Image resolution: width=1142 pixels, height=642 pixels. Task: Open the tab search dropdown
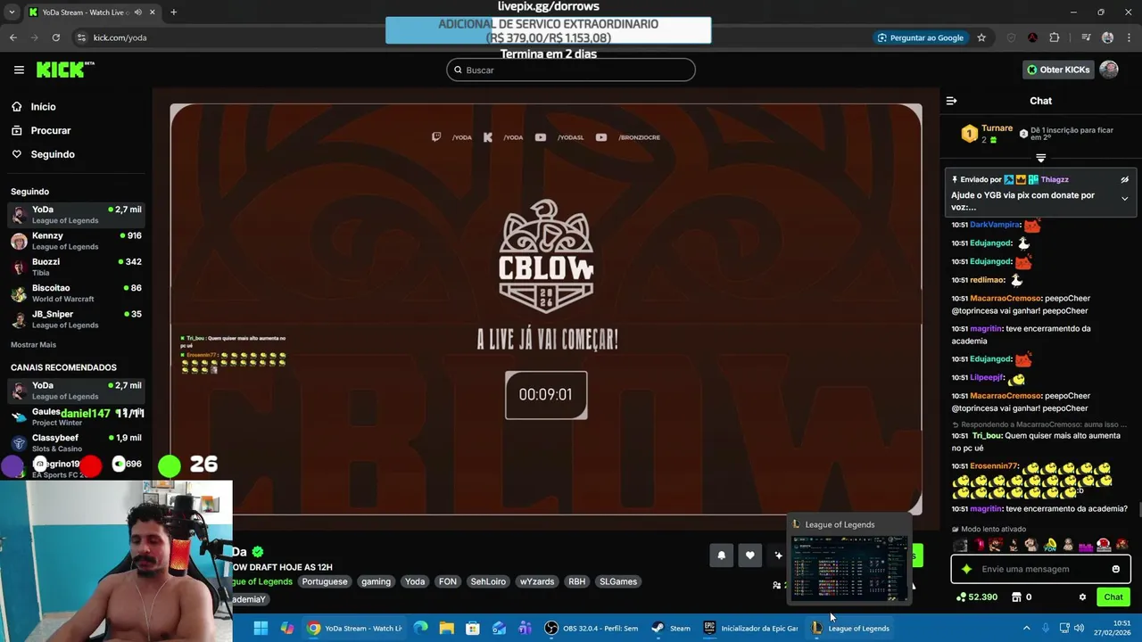[10, 12]
